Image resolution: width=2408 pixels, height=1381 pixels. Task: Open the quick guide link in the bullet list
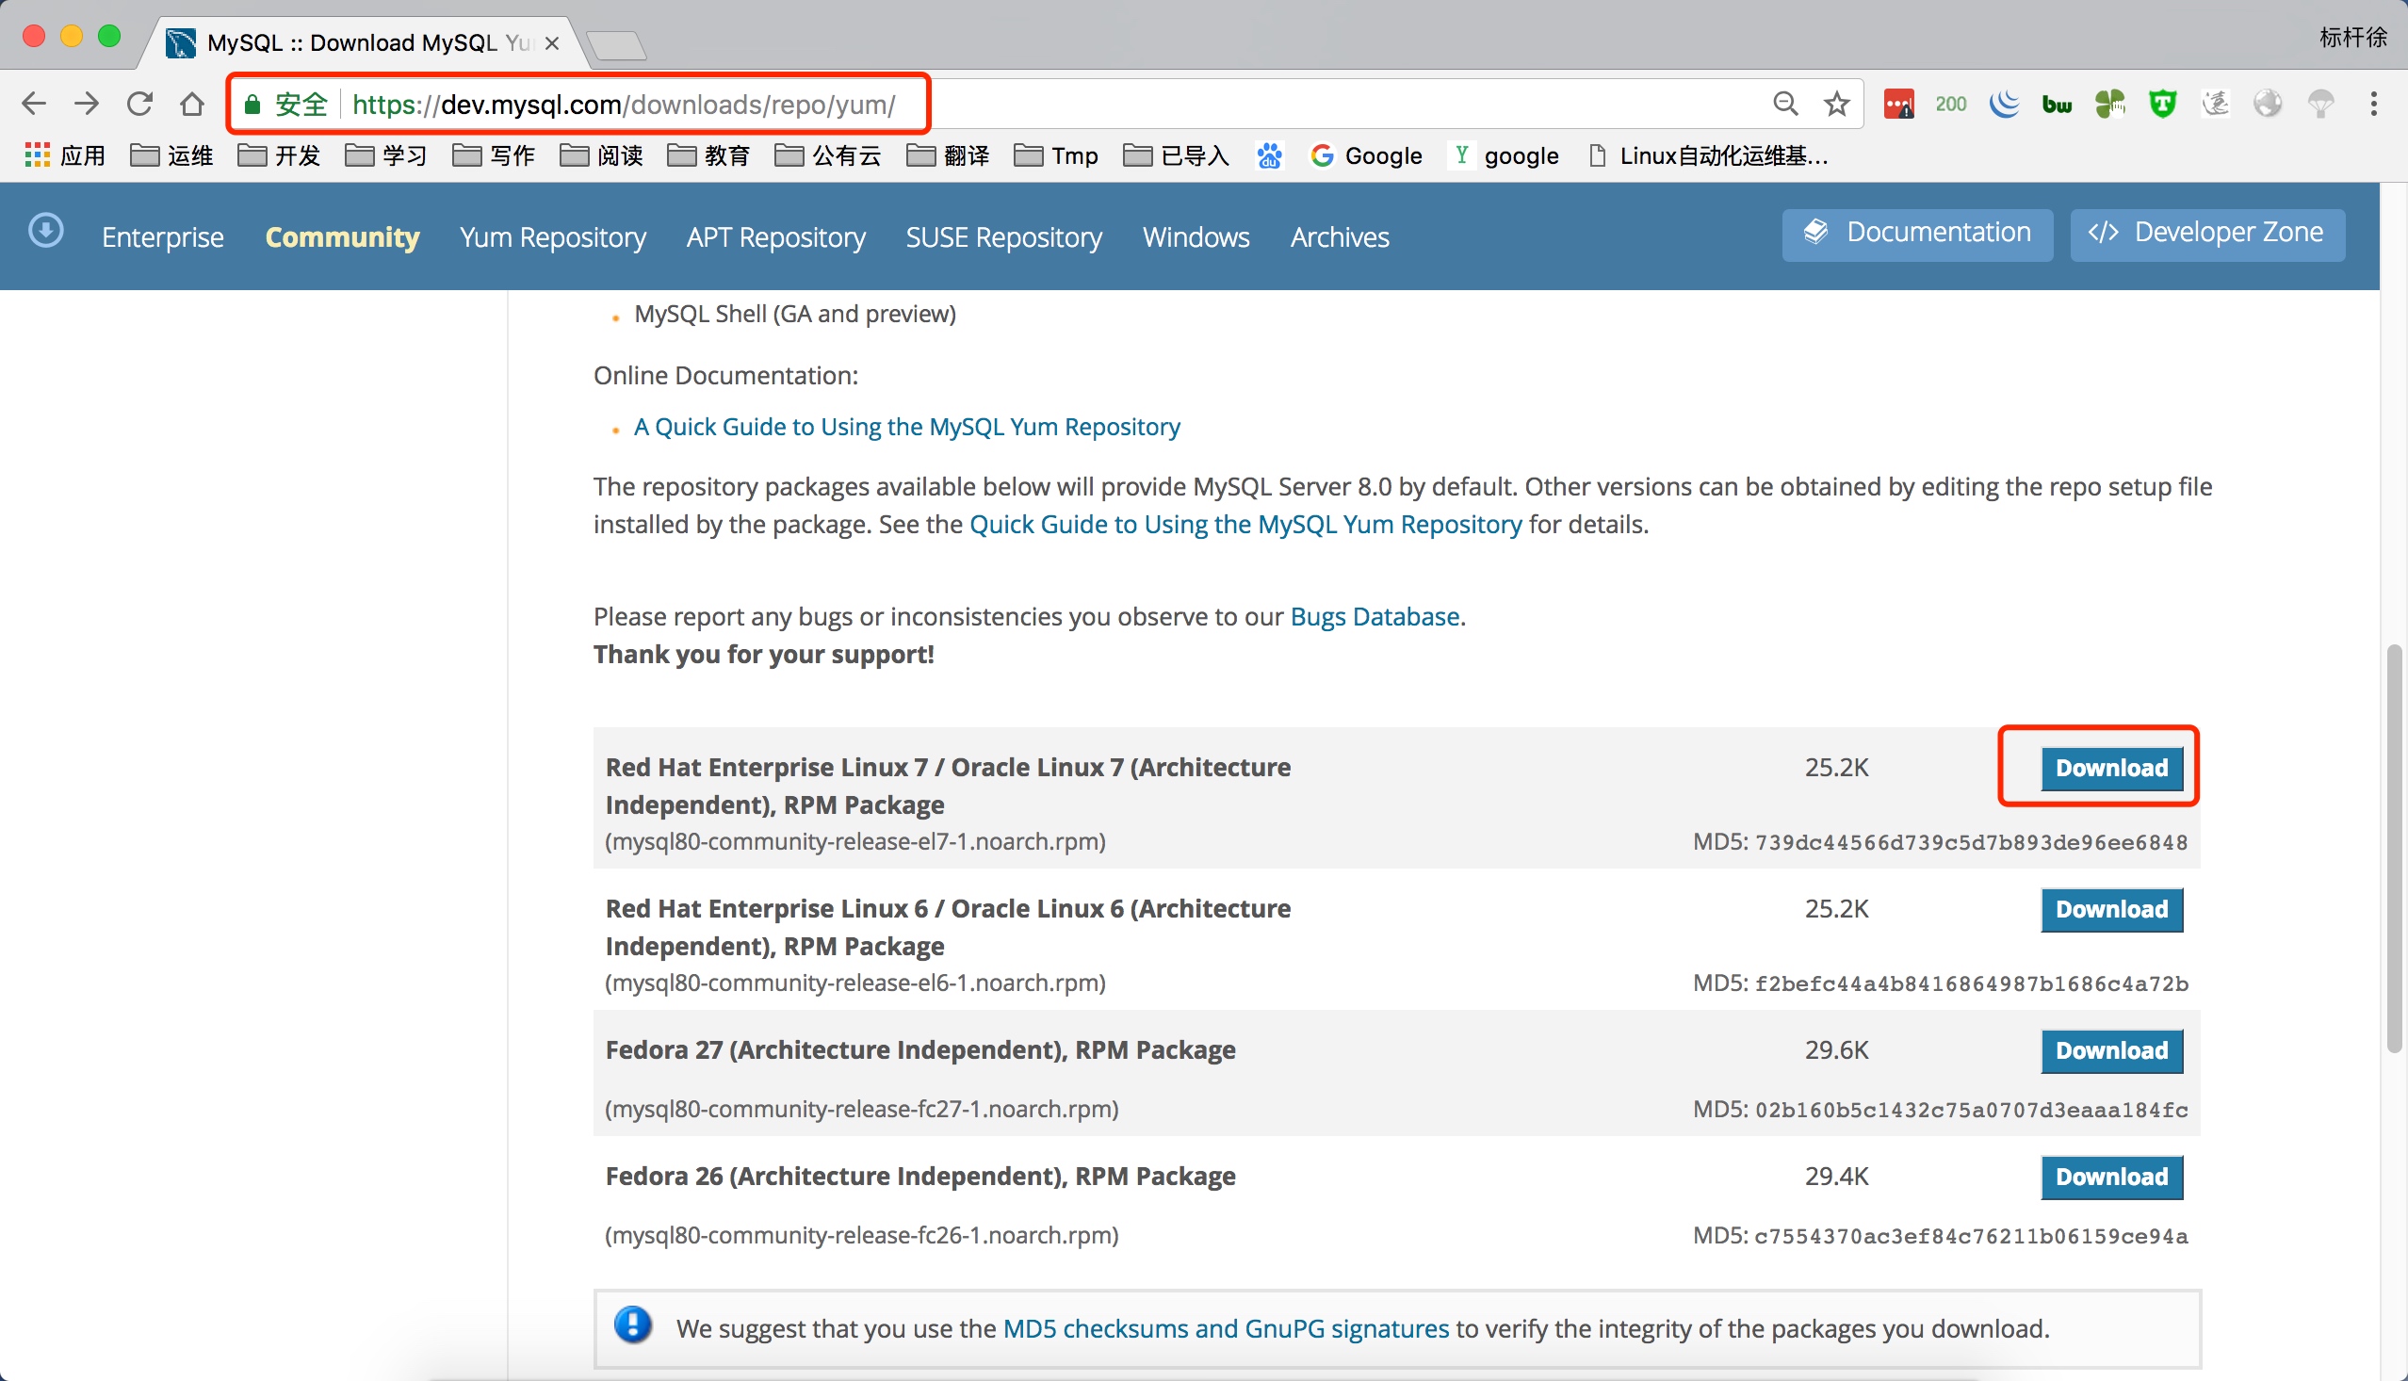[x=906, y=427]
